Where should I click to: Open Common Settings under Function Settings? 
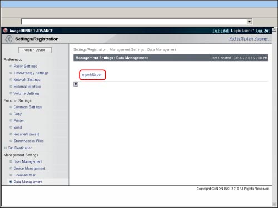click(28, 107)
